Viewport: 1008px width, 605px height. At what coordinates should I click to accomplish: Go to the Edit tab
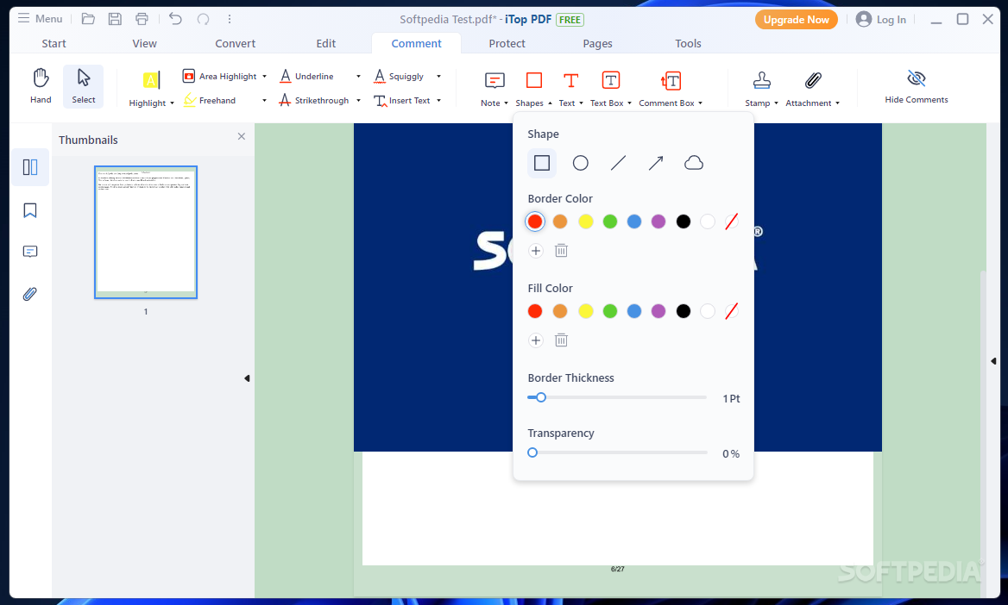(326, 44)
